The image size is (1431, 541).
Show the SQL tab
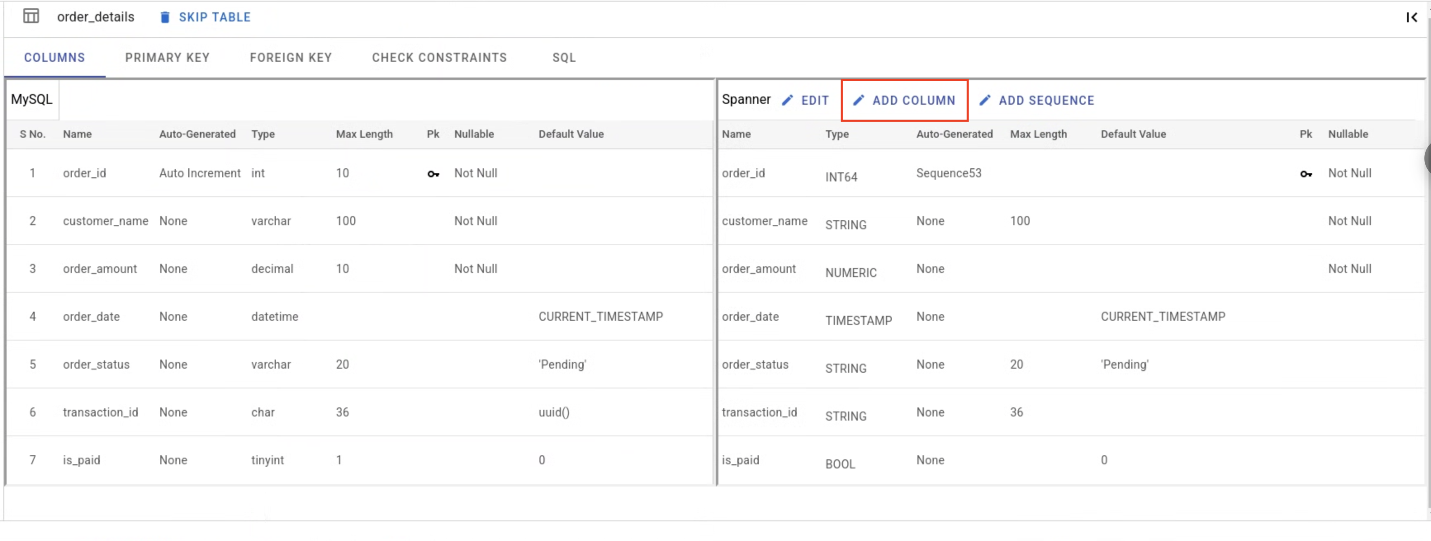click(564, 58)
